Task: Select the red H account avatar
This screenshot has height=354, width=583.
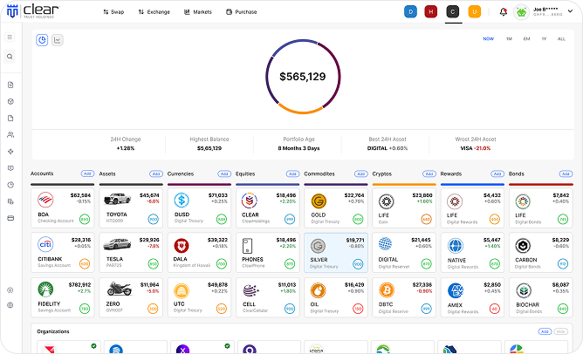Action: click(431, 12)
